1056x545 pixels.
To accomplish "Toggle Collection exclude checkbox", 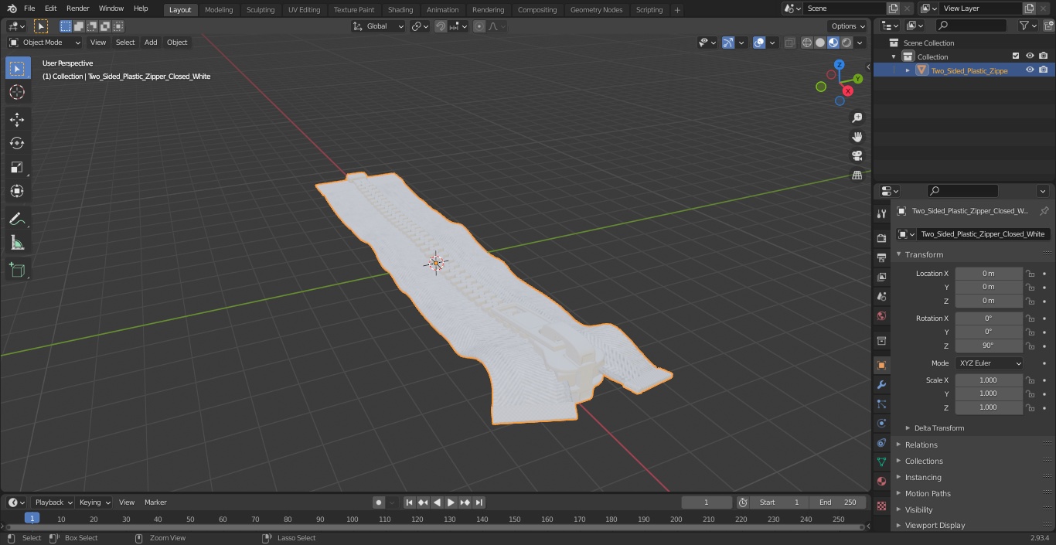I will point(1016,56).
